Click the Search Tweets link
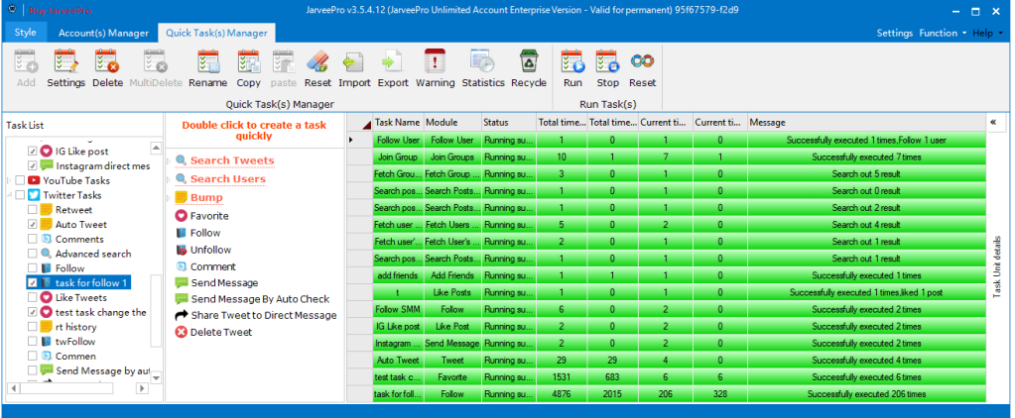Image resolution: width=1015 pixels, height=418 pixels. tap(232, 160)
